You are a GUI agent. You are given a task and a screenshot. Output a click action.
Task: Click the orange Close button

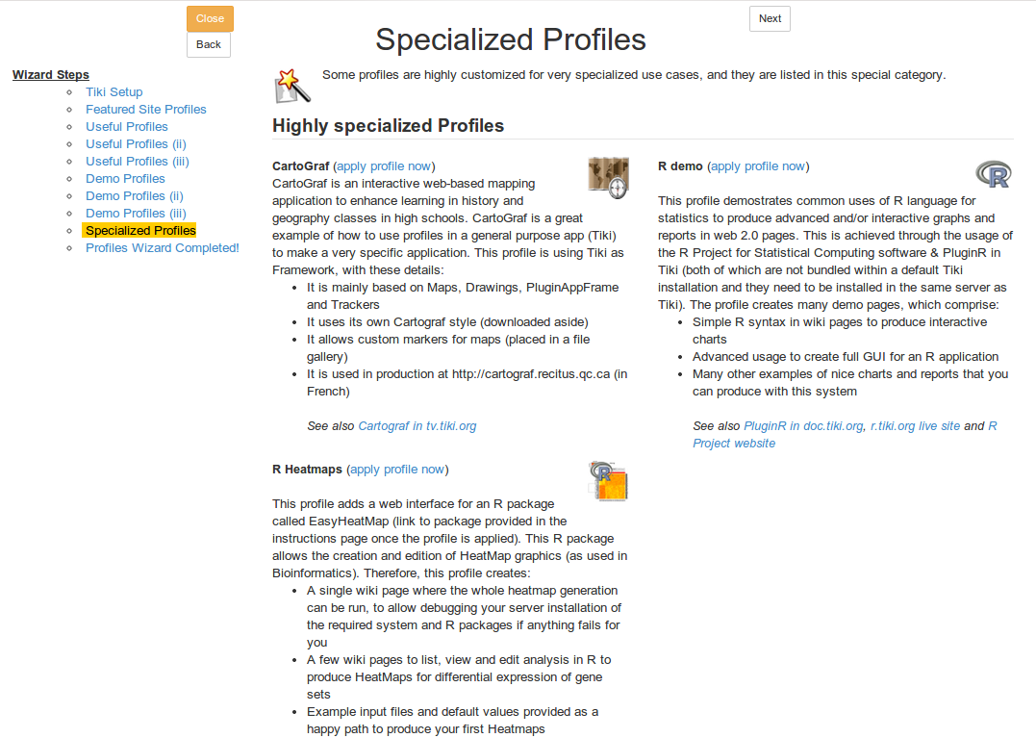tap(210, 18)
